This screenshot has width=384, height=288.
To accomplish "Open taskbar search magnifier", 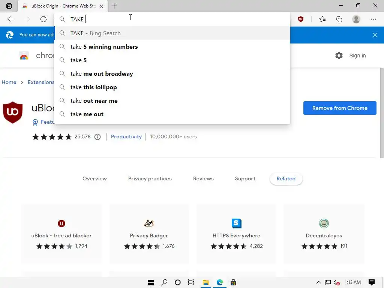I will (x=164, y=282).
